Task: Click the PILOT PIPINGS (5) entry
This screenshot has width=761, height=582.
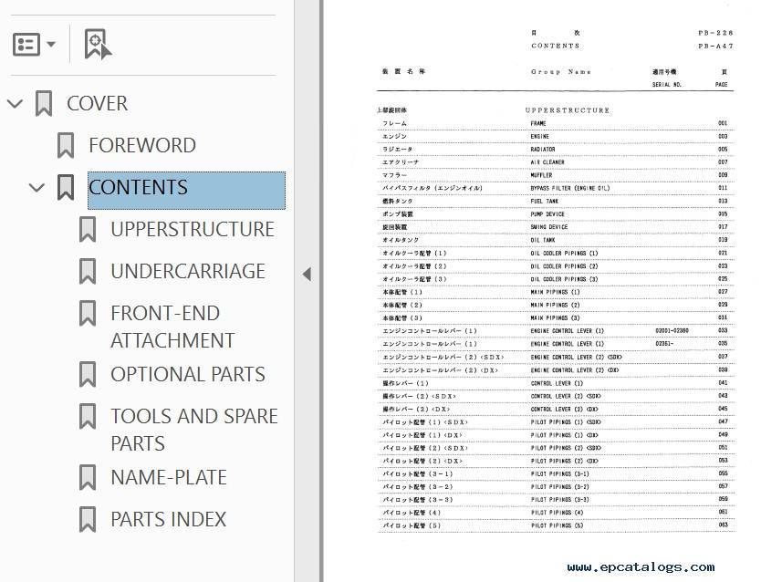Action: (557, 525)
